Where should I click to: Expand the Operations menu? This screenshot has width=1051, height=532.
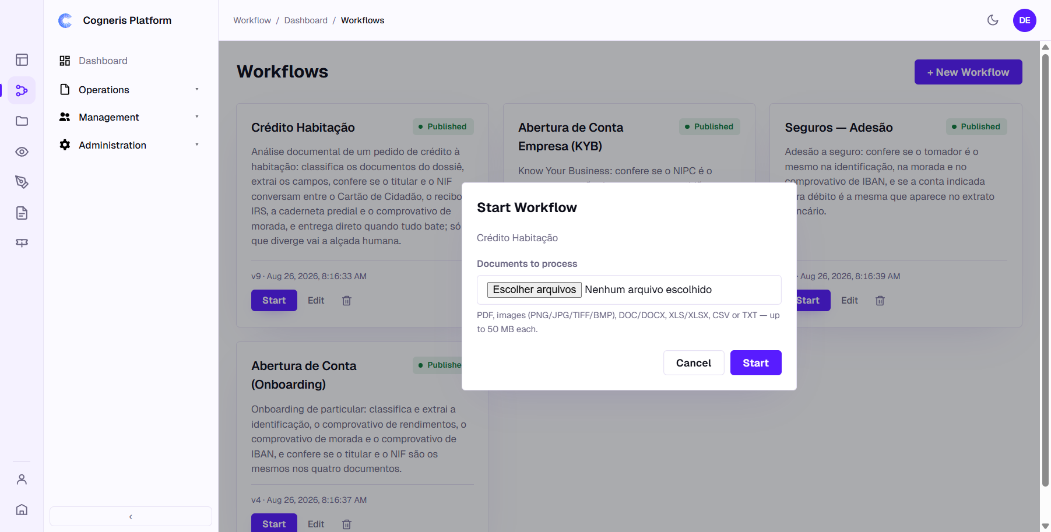[x=131, y=90]
